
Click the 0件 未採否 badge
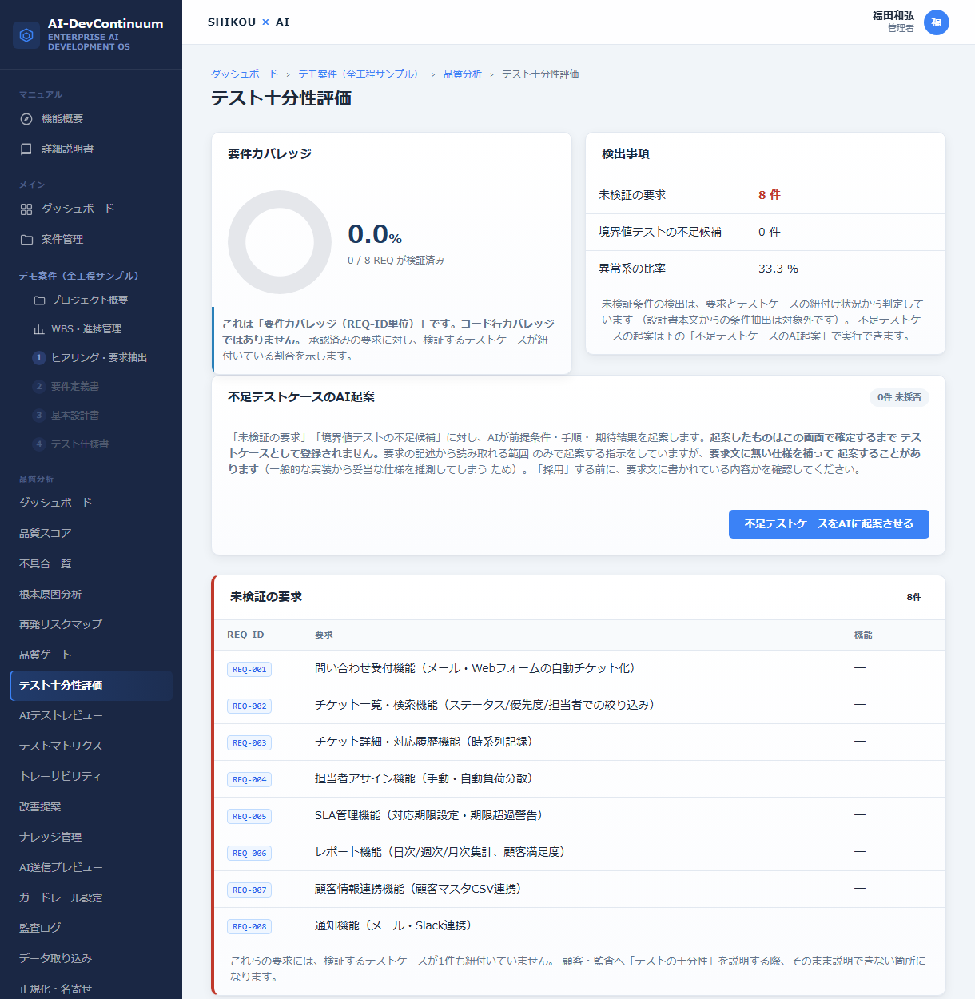899,397
